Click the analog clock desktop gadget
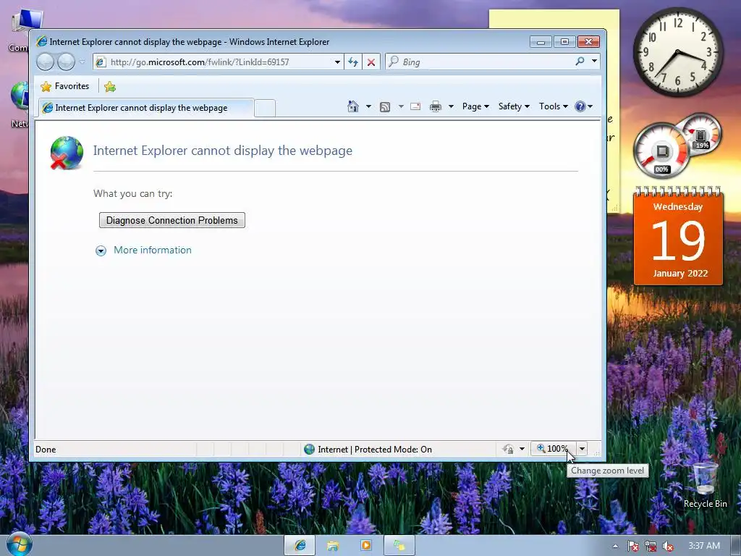Screen dimensions: 741x556 (678, 52)
